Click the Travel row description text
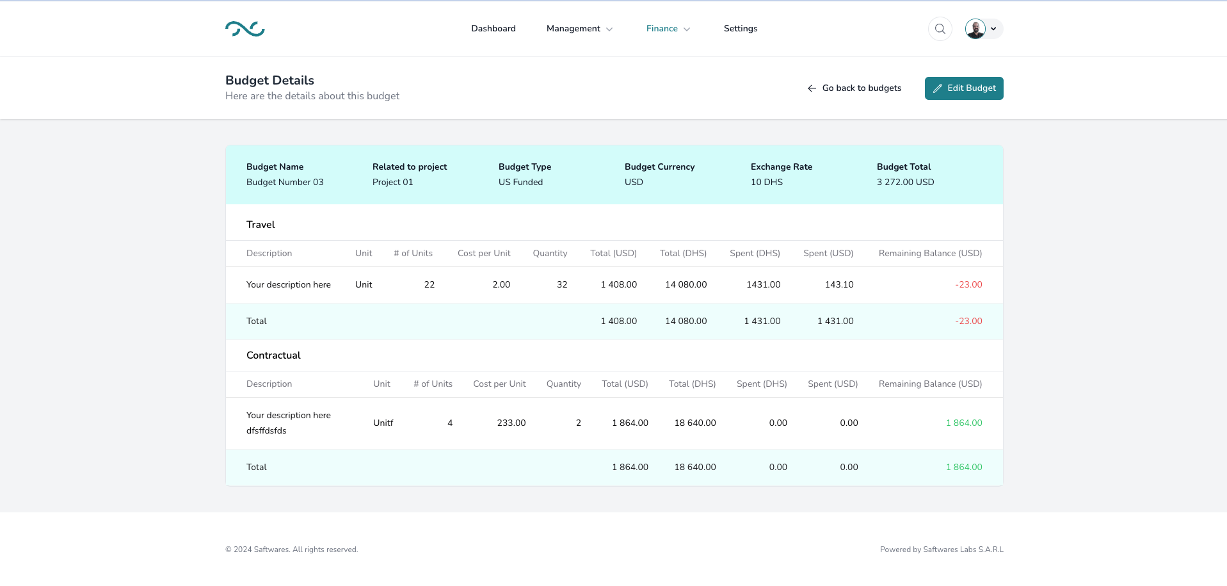Screen dimensions: 1227x586 tap(288, 285)
